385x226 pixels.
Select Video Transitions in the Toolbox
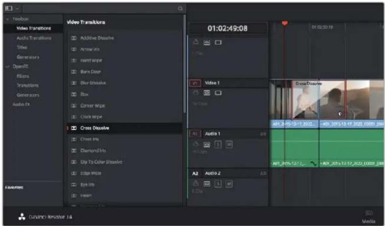point(34,28)
